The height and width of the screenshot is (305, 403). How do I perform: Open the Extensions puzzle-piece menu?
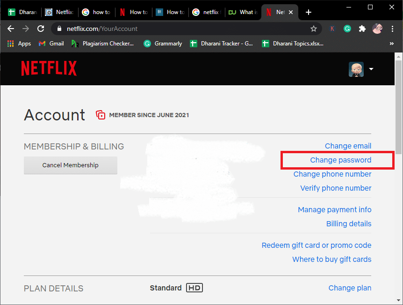click(x=362, y=29)
